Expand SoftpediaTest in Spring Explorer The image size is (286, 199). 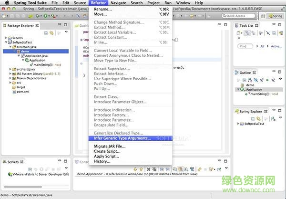pos(238,124)
